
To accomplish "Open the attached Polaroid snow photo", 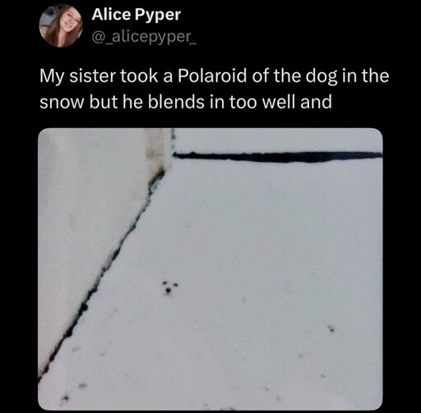I will click(x=210, y=268).
